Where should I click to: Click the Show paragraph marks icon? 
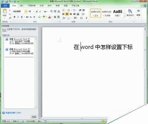[86, 18]
